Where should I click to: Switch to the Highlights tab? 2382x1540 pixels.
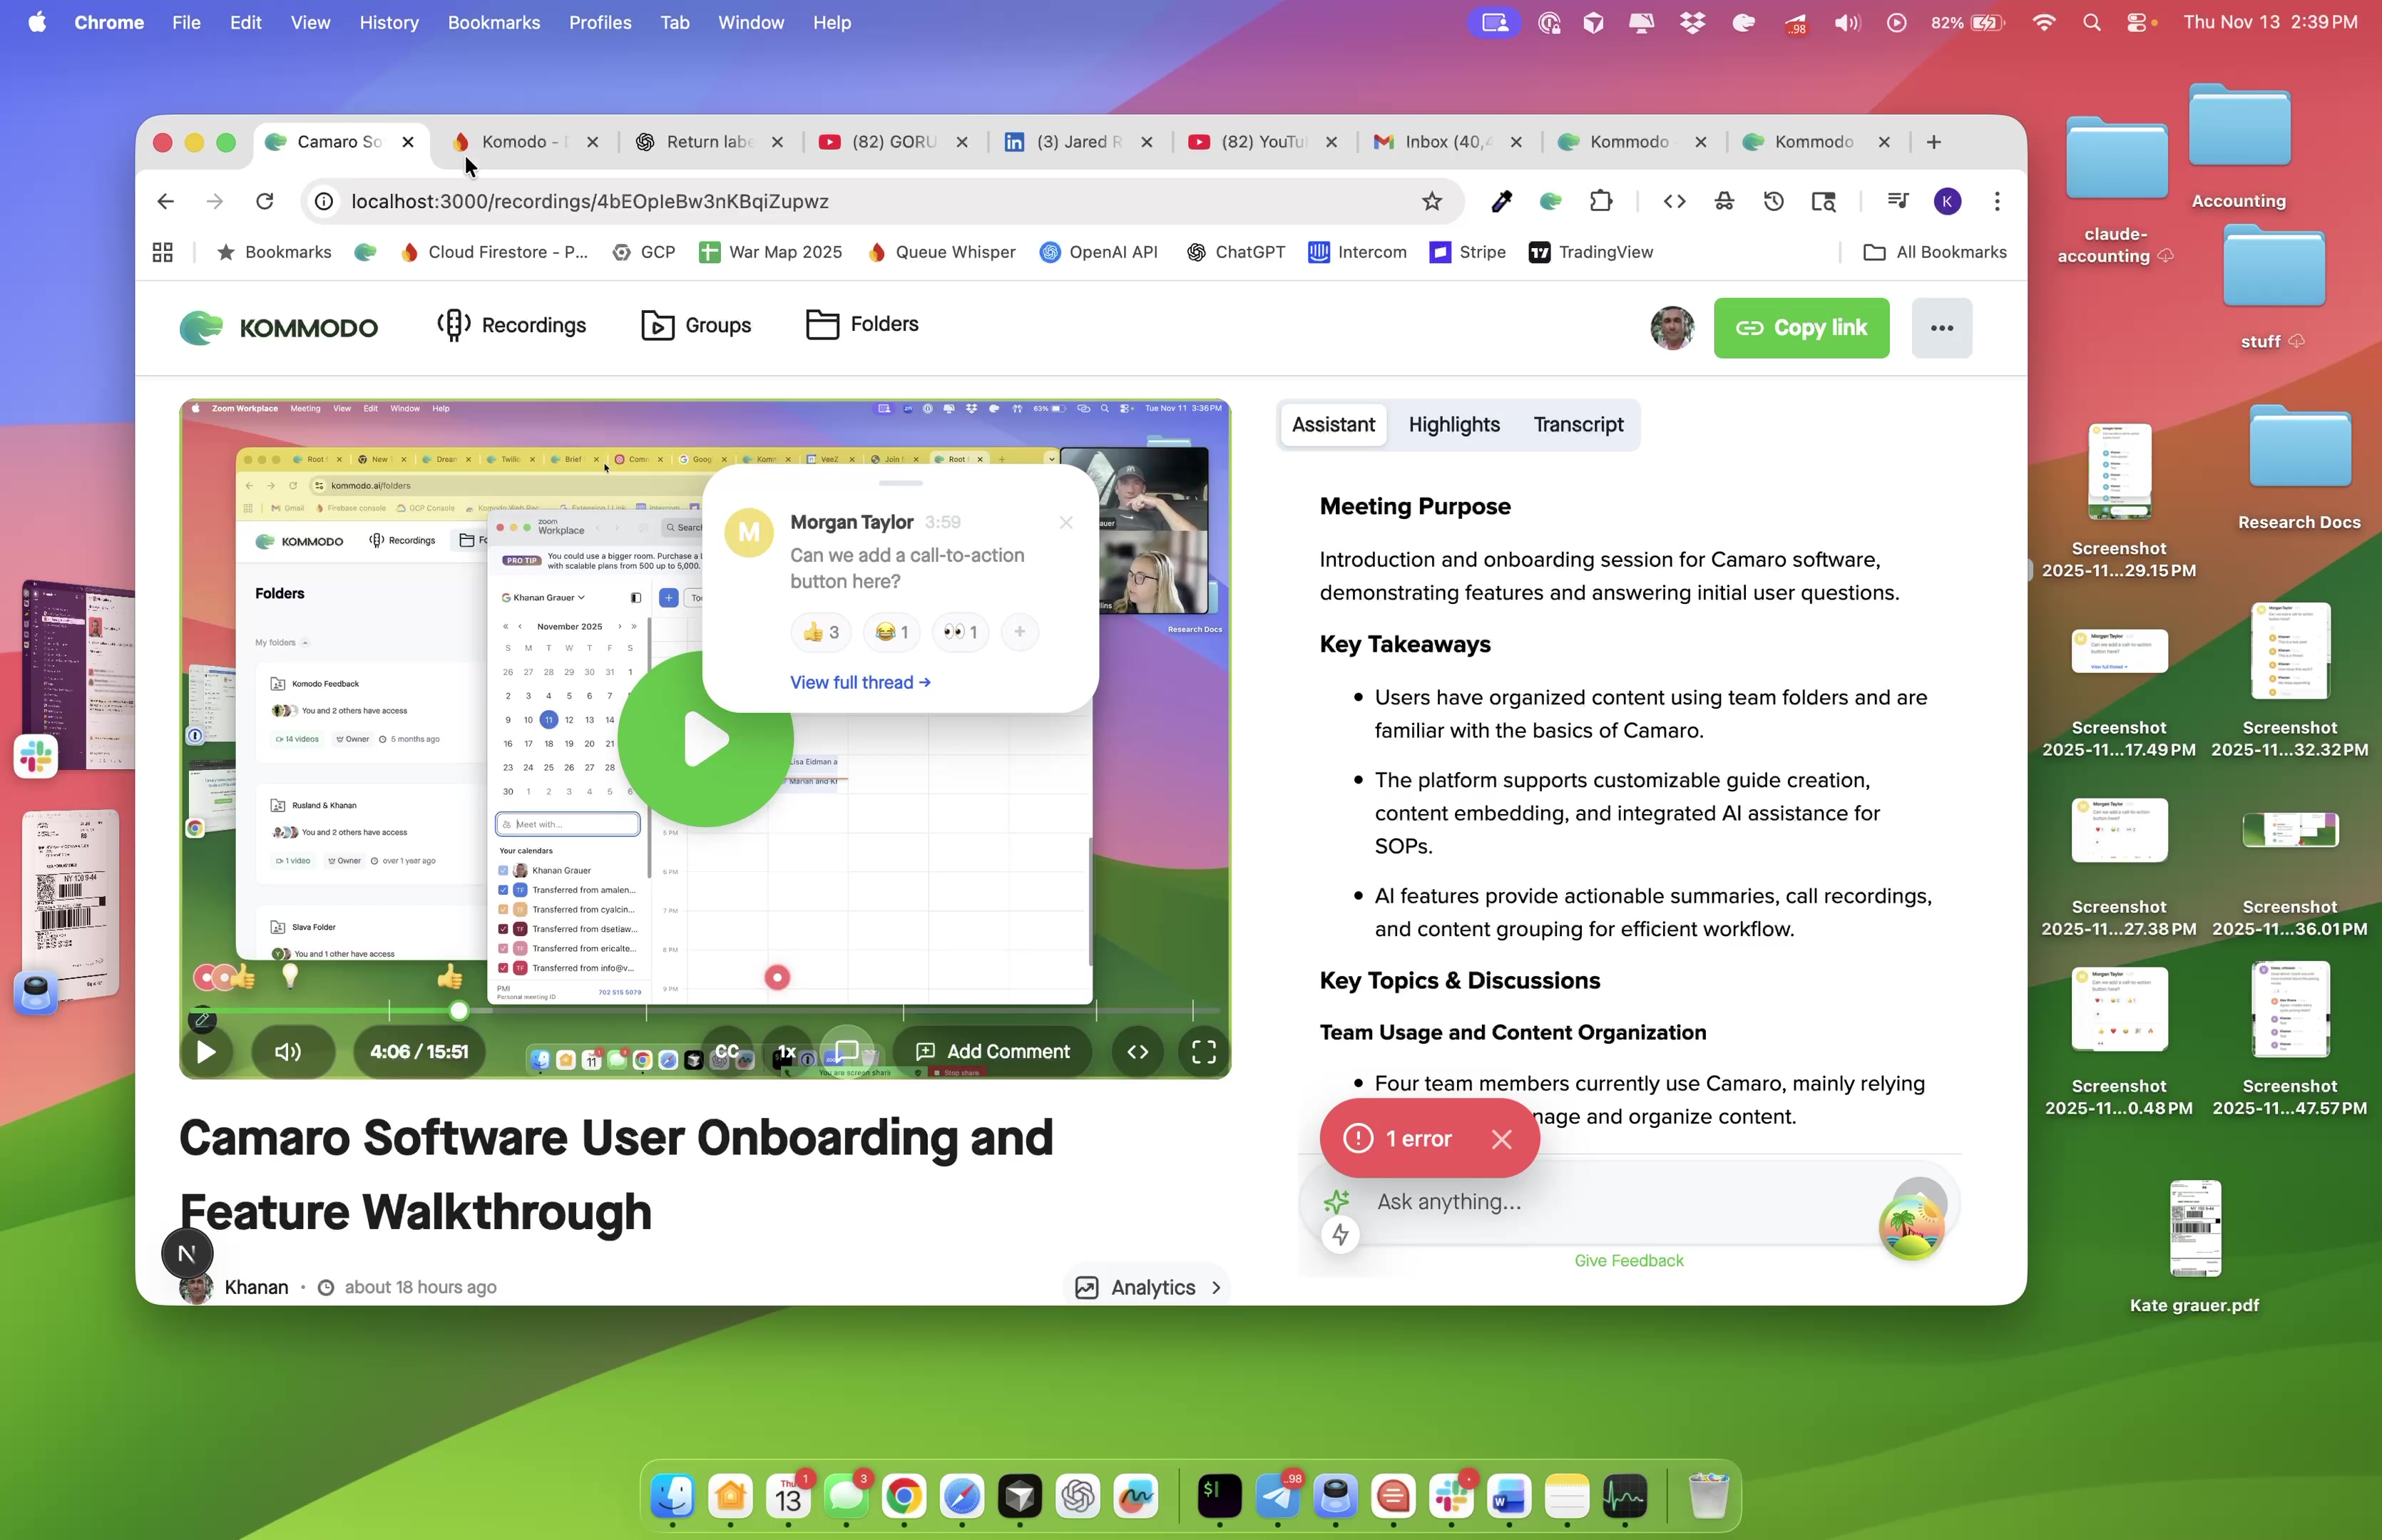click(1454, 425)
